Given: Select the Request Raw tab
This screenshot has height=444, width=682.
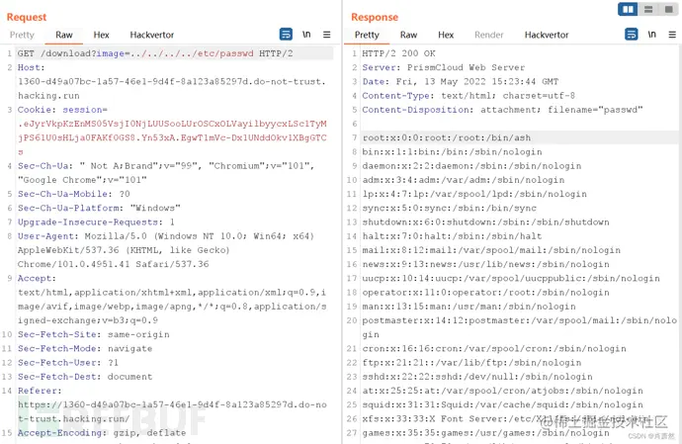Looking at the screenshot, I should [x=63, y=35].
